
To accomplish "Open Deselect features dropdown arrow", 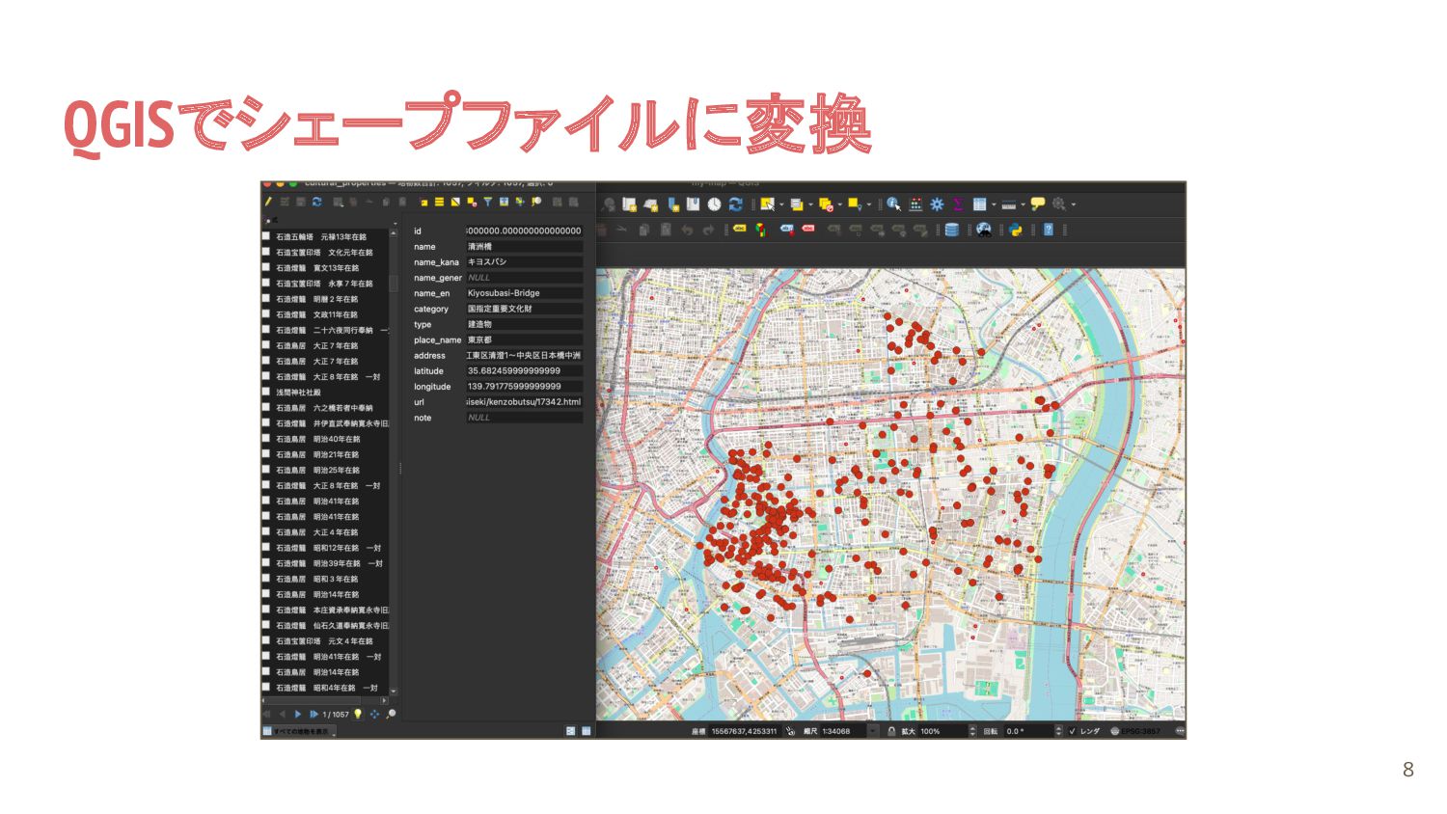I will pos(840,204).
